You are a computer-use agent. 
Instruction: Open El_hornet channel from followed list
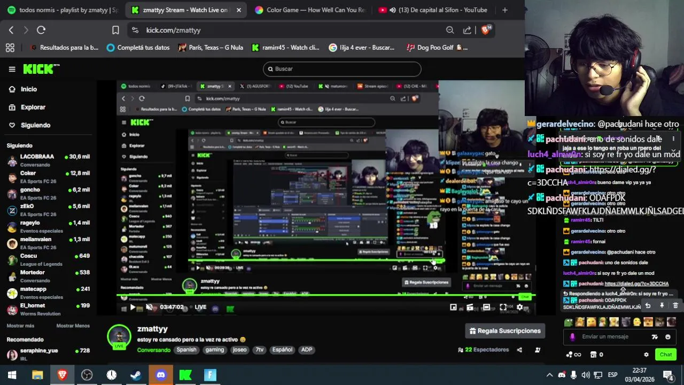48,309
